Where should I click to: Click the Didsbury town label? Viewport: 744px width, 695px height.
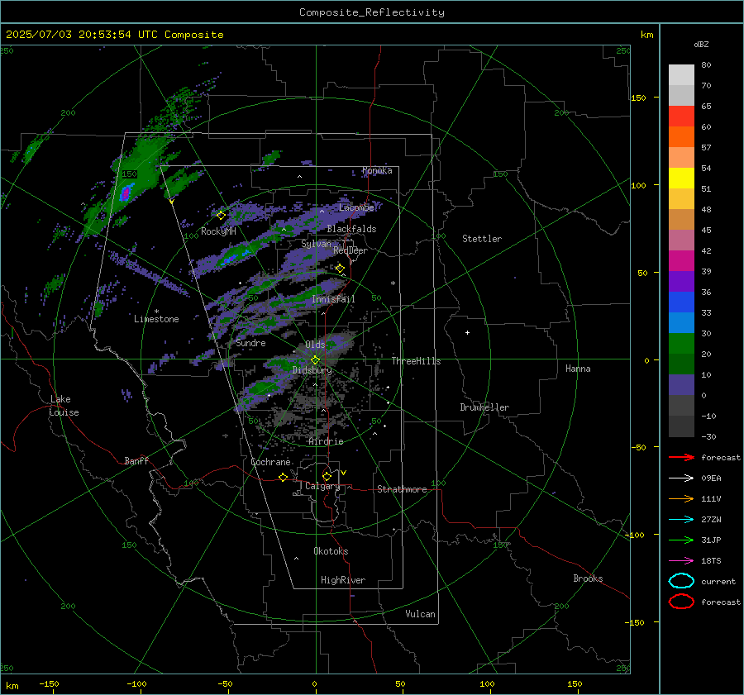point(312,370)
